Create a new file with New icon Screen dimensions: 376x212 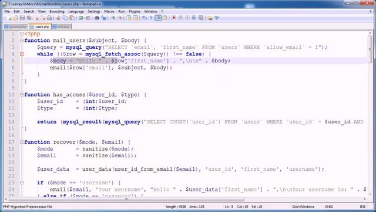pyautogui.click(x=9, y=18)
